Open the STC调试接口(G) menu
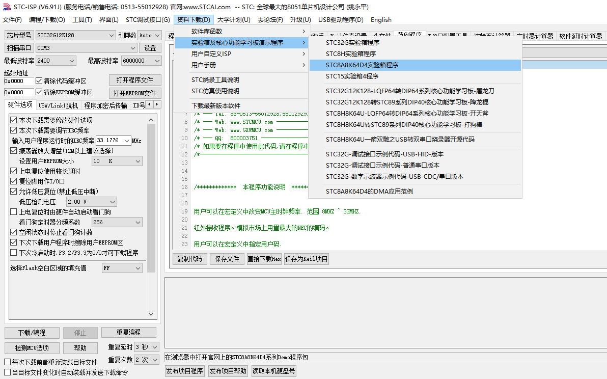Image resolution: width=607 pixels, height=379 pixels. pyautogui.click(x=148, y=20)
